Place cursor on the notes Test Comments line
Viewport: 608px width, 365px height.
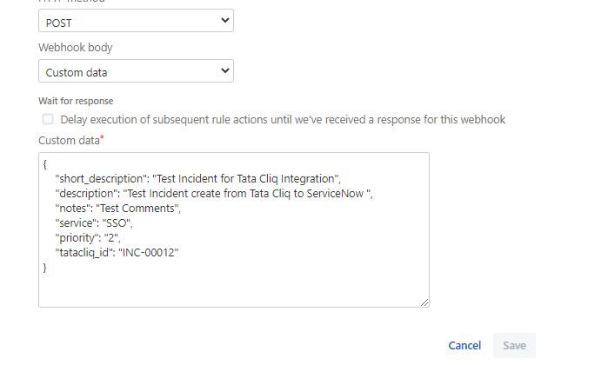(118, 208)
